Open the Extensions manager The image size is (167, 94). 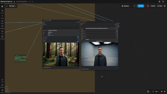(x=125, y=6)
